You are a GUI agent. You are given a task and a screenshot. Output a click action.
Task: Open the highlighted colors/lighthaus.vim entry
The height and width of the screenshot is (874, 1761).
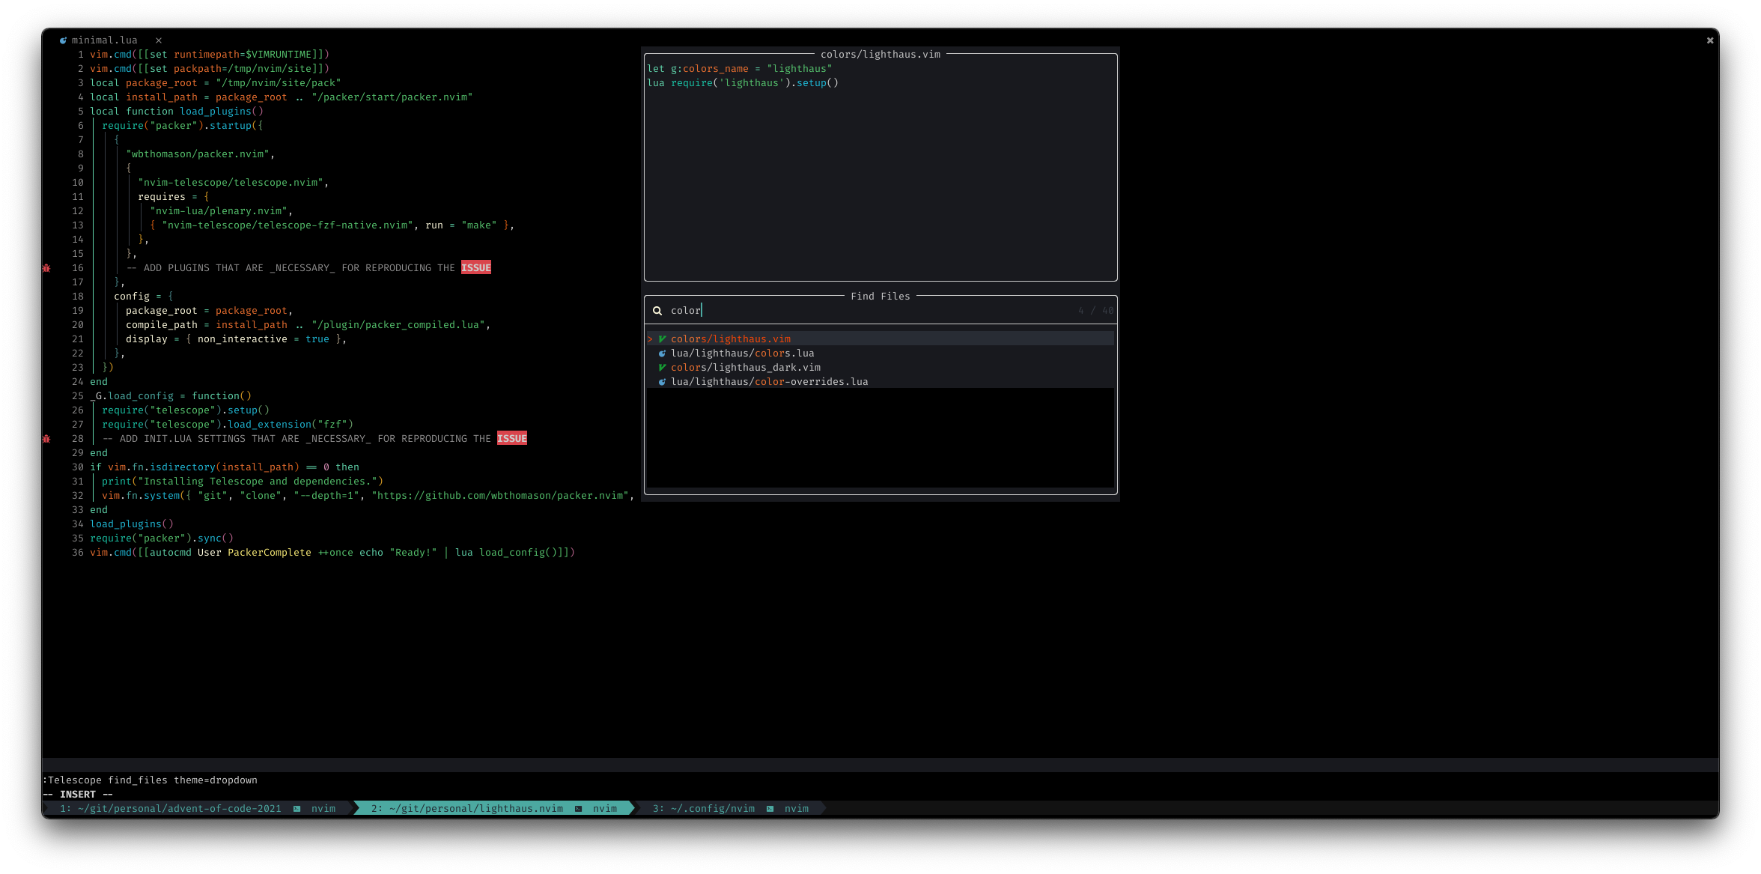731,339
